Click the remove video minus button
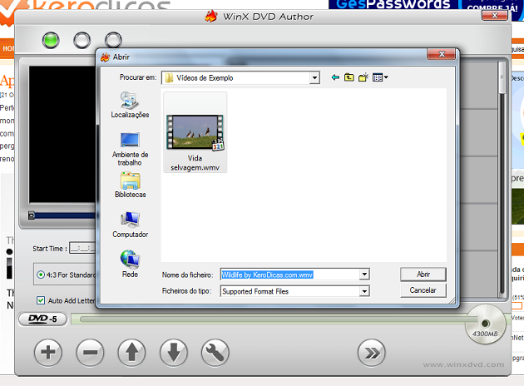The width and height of the screenshot is (524, 386). click(x=90, y=352)
